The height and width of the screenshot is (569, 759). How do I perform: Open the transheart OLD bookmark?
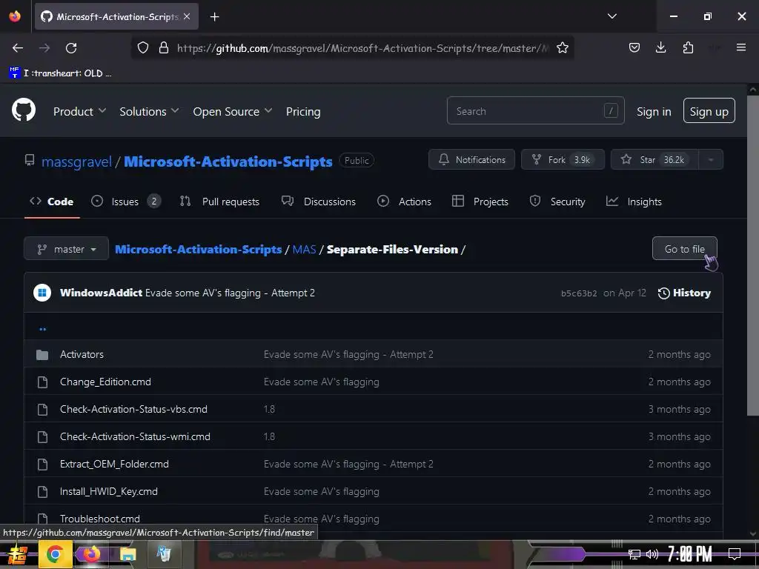(x=61, y=73)
